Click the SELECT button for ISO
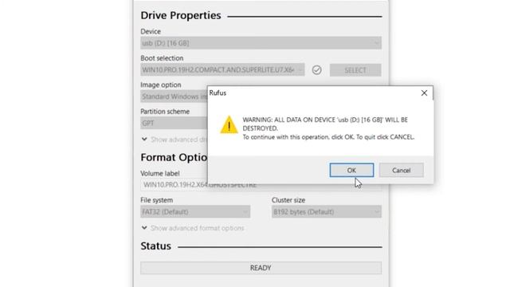This screenshot has height=287, width=510. (x=355, y=70)
